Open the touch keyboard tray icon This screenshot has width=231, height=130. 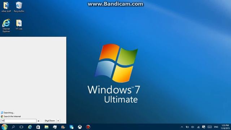point(210,127)
